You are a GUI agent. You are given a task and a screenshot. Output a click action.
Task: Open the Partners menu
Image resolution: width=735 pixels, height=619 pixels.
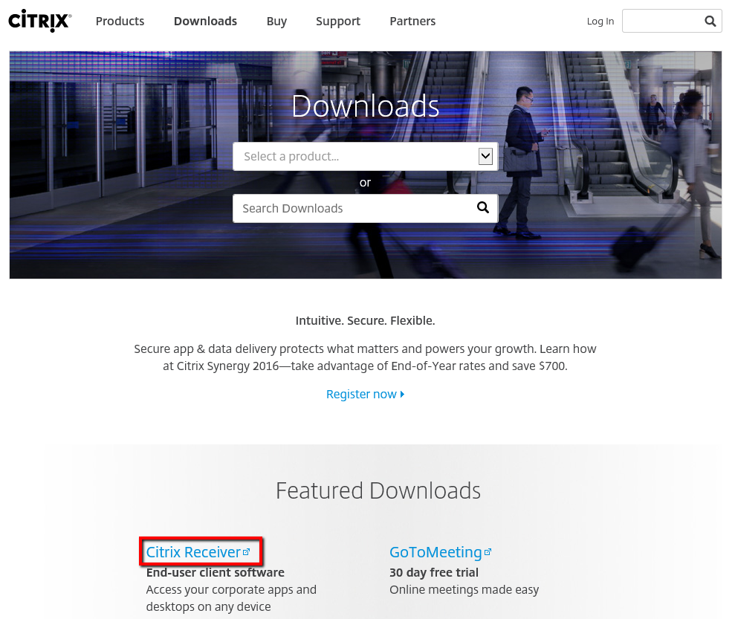(412, 21)
